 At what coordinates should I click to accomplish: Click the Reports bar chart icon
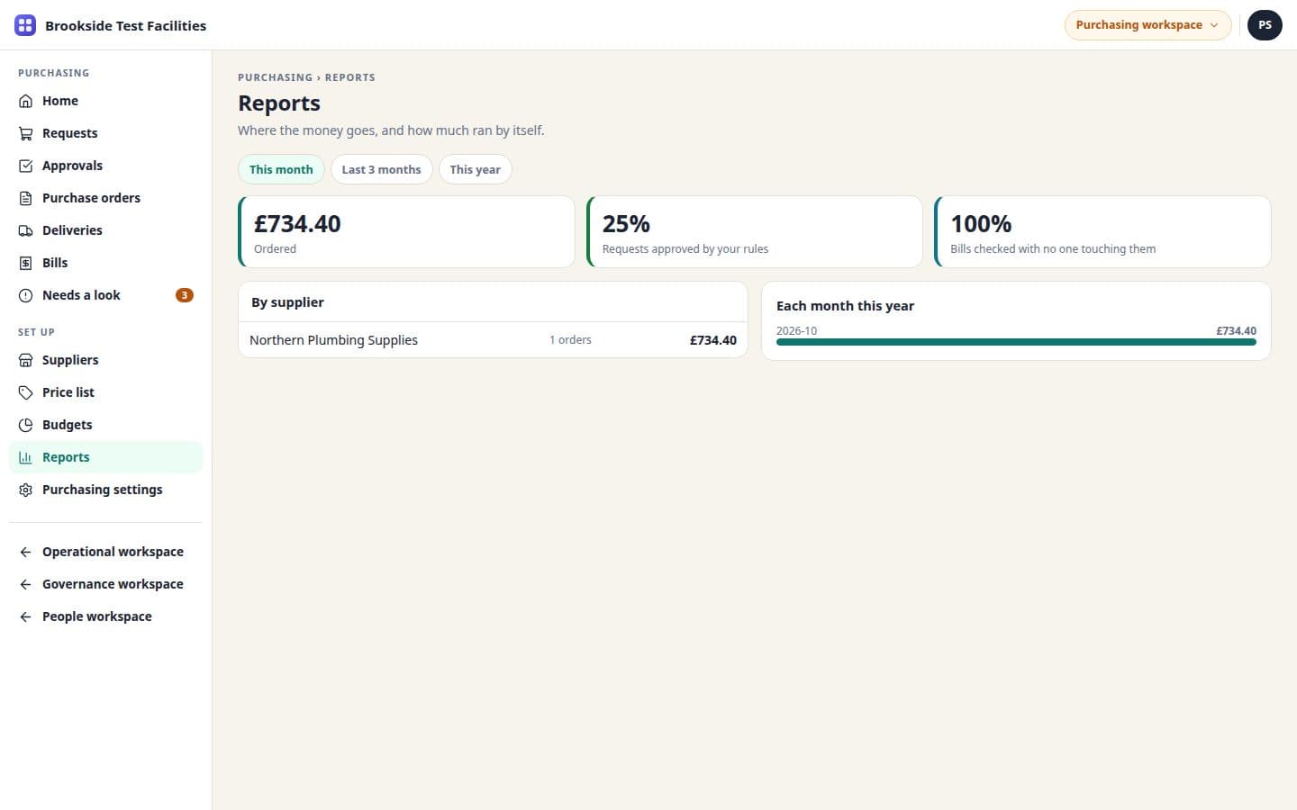[25, 457]
